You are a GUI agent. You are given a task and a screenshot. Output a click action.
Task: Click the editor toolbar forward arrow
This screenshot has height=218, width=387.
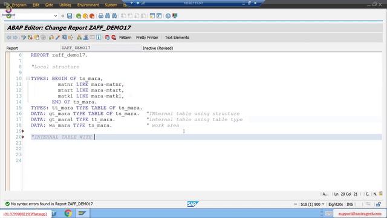point(15,38)
